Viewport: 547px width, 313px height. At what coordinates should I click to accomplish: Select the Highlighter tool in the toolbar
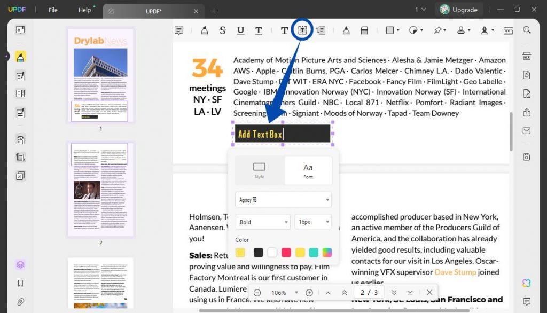(204, 30)
